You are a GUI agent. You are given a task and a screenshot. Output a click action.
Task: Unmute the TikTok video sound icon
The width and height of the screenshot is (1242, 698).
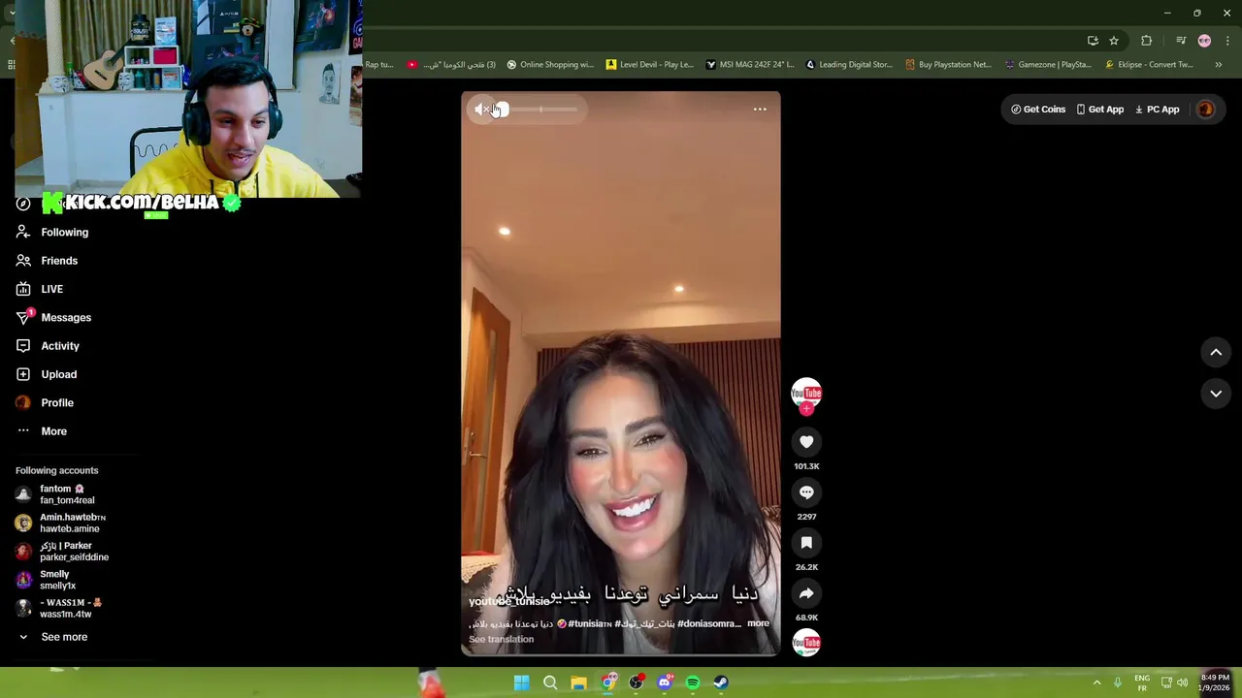pos(482,110)
